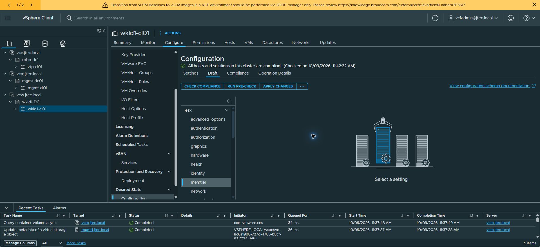Open more draft actions ellipsis button
The height and width of the screenshot is (247, 540).
[x=302, y=86]
